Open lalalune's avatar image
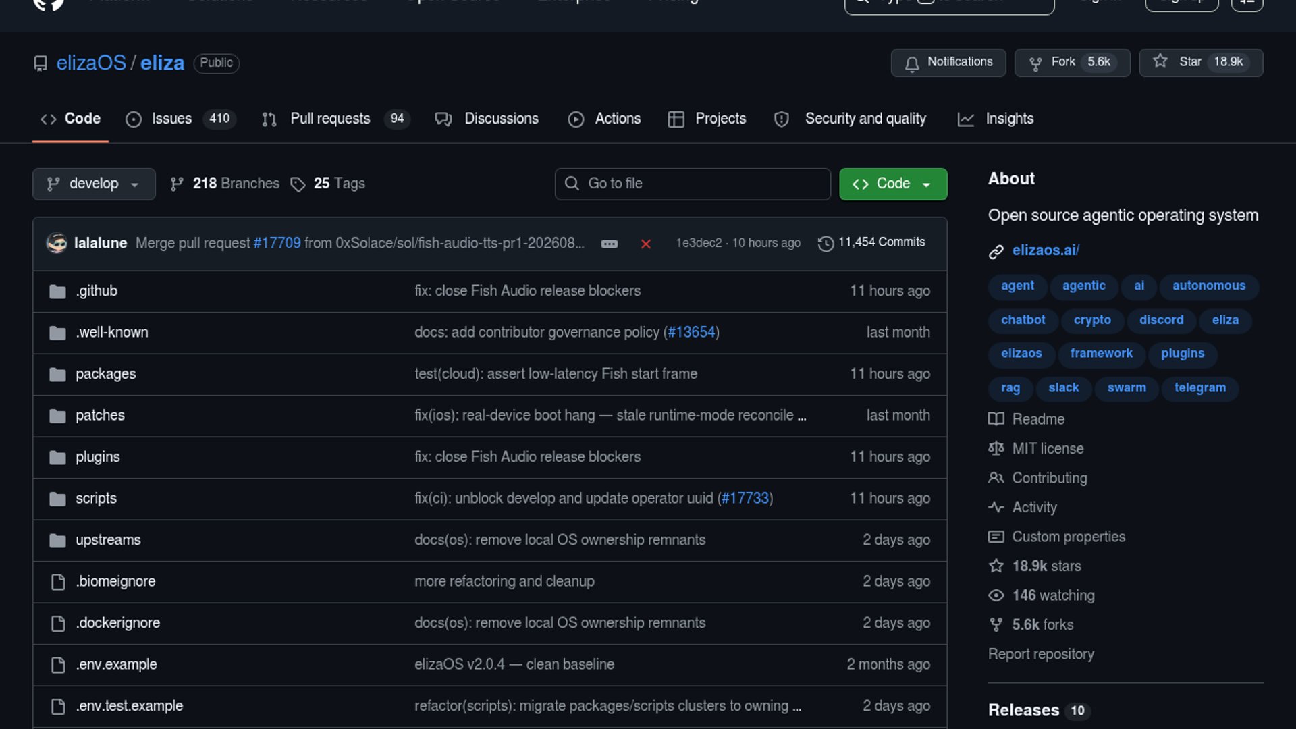 tap(57, 243)
